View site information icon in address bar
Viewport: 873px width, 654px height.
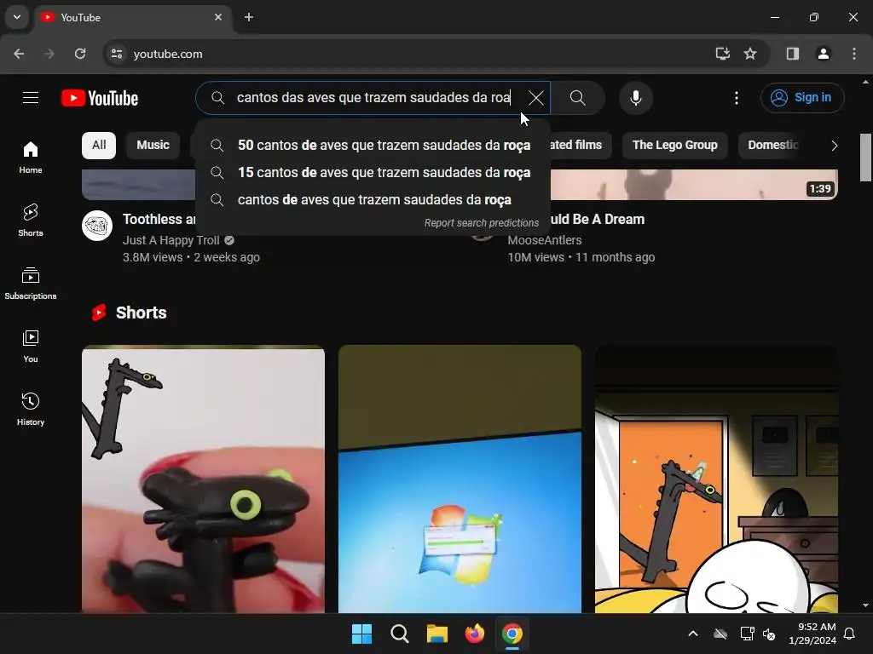[117, 54]
